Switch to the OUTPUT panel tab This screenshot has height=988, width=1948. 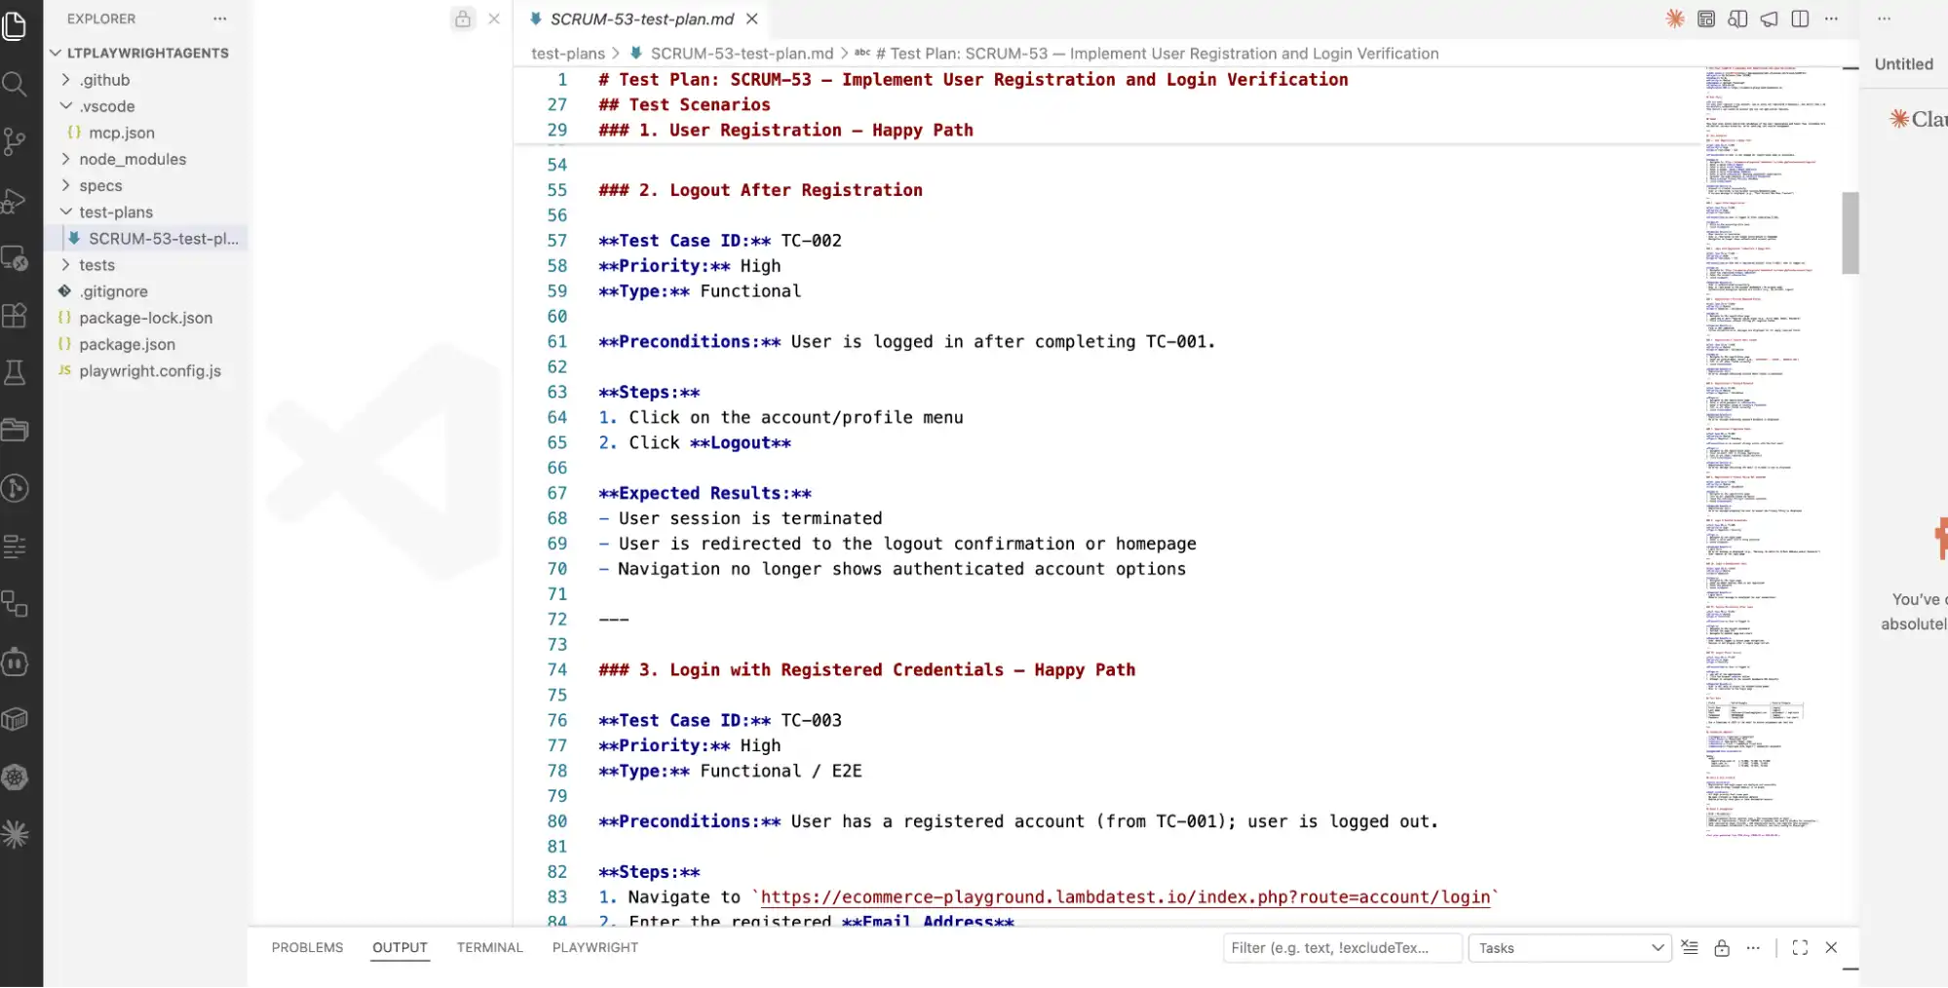click(400, 947)
